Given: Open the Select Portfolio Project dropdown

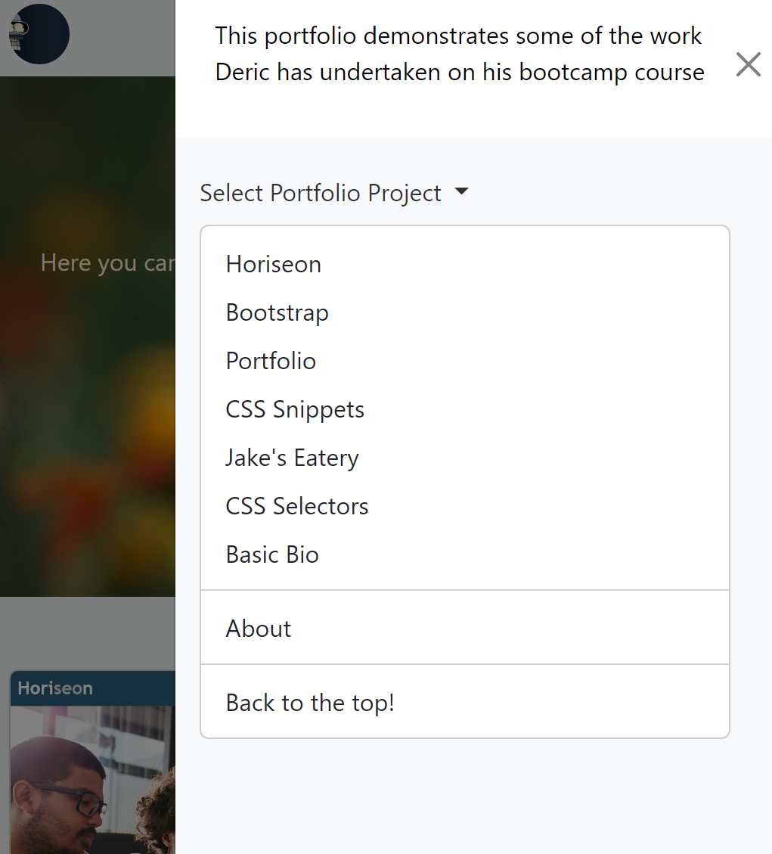Looking at the screenshot, I should pos(320,192).
